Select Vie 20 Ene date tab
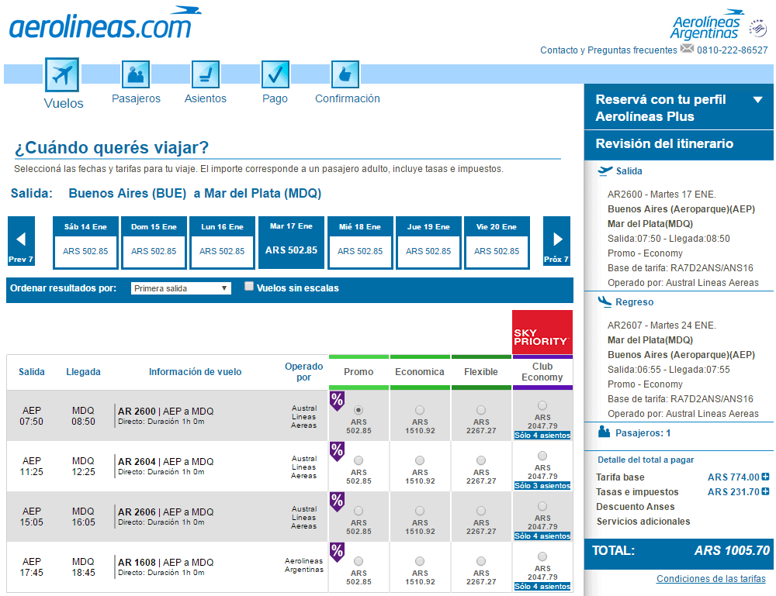The height and width of the screenshot is (596, 776). click(497, 243)
